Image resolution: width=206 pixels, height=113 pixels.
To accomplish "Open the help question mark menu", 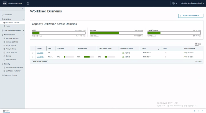I will (175, 3).
